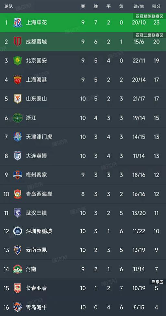Click the 梅州客家 team crest
The image size is (166, 316).
coord(18,175)
